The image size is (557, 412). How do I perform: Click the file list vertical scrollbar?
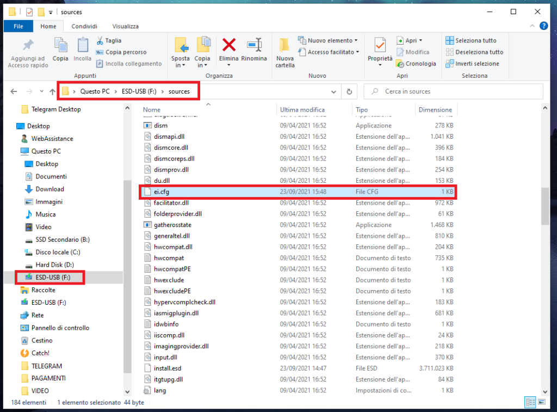[545, 206]
